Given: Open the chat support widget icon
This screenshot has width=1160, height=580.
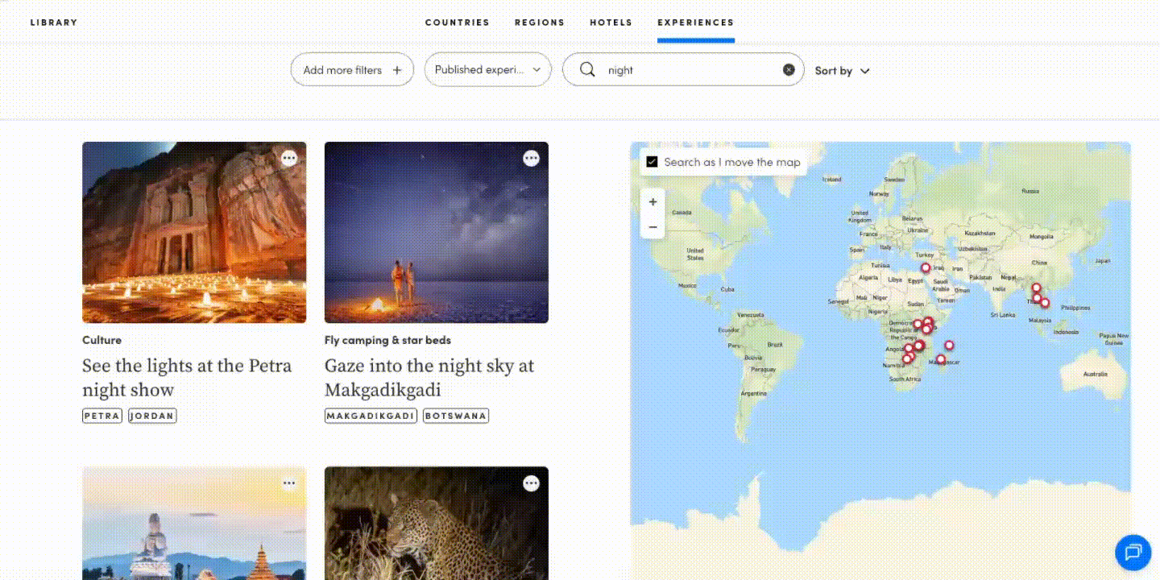Looking at the screenshot, I should [1133, 552].
